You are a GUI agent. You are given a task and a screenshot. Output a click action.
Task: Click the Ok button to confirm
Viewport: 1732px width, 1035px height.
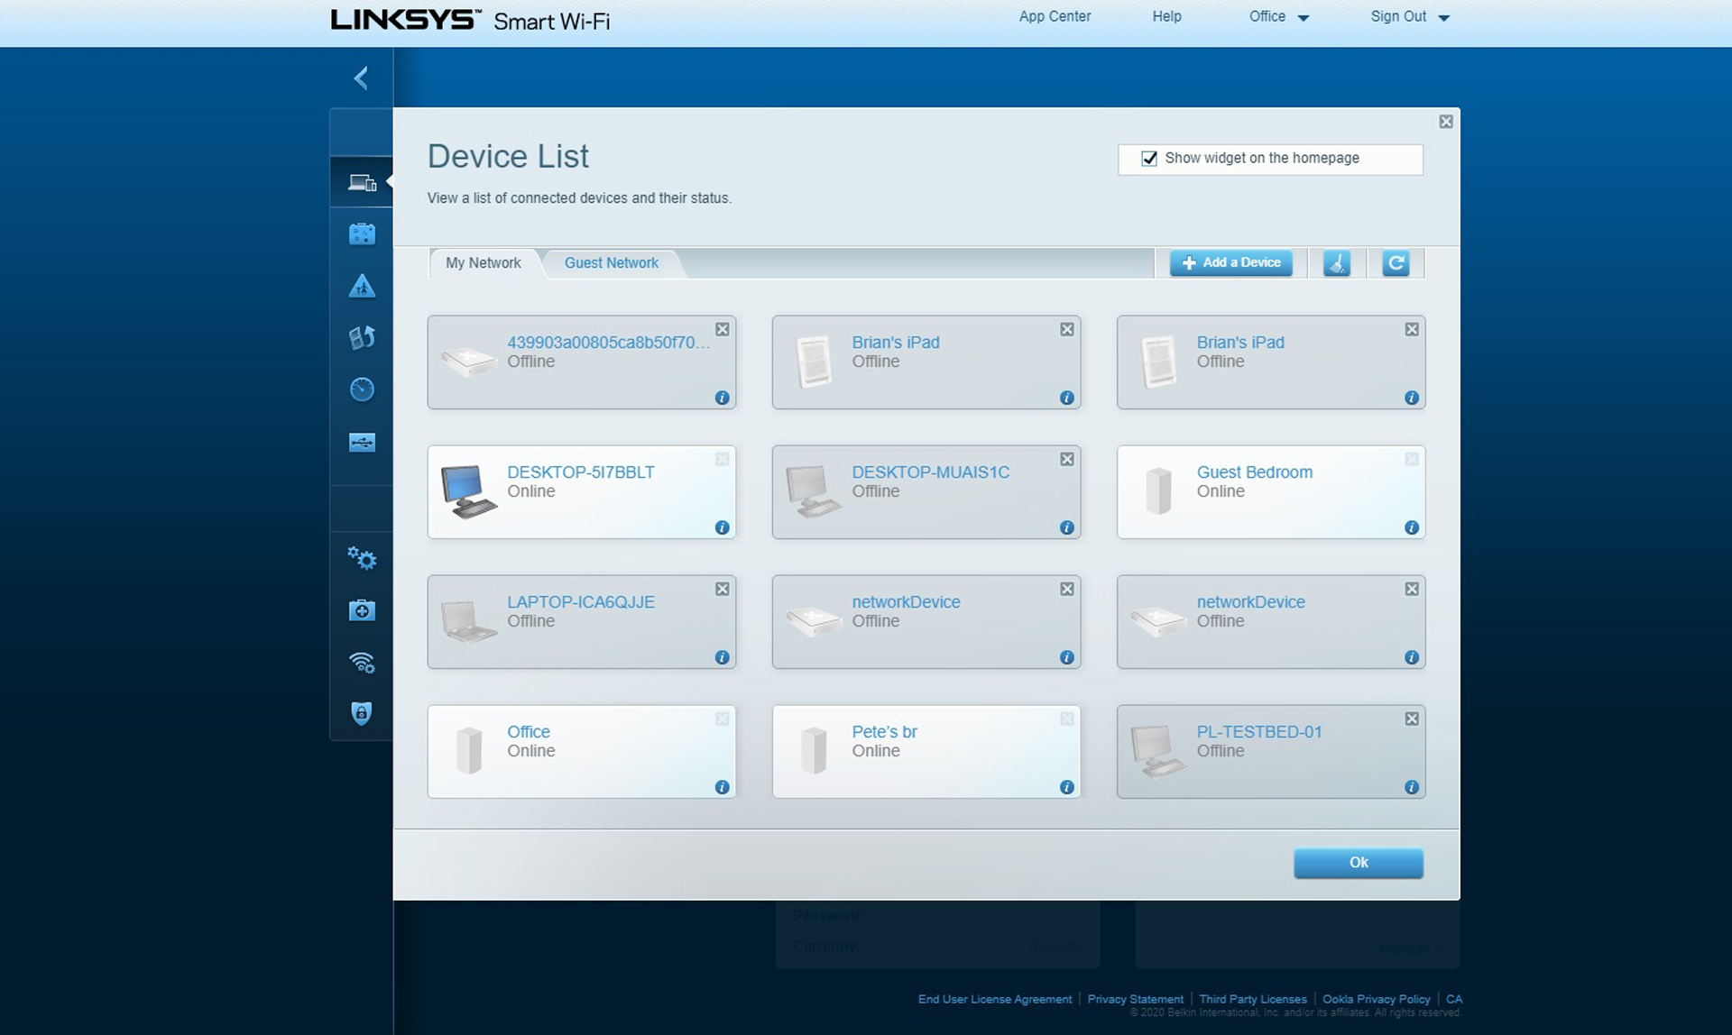tap(1359, 863)
